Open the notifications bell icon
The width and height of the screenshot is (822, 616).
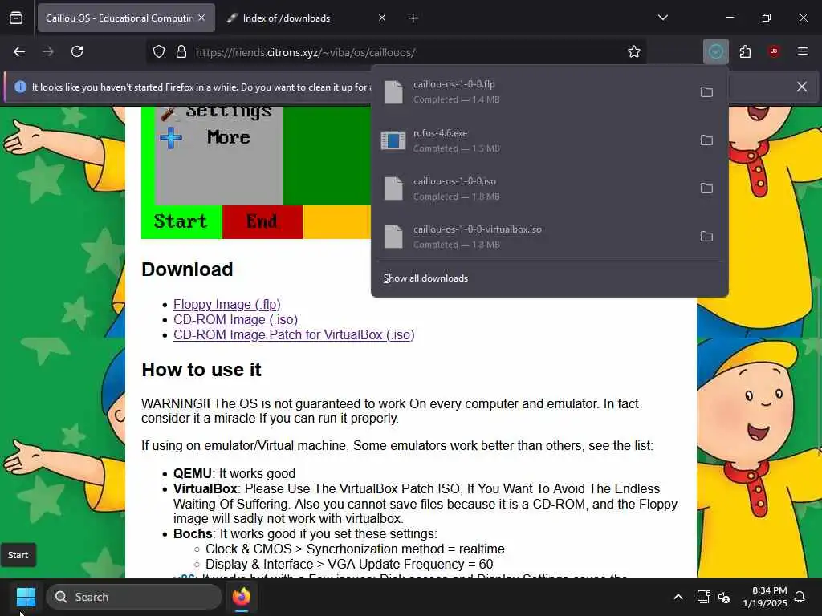800,597
